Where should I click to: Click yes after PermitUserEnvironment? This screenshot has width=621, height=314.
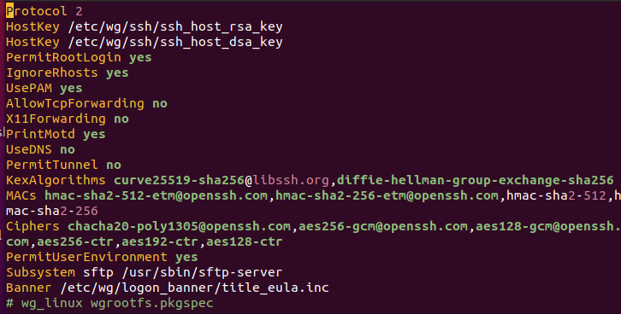(x=186, y=257)
